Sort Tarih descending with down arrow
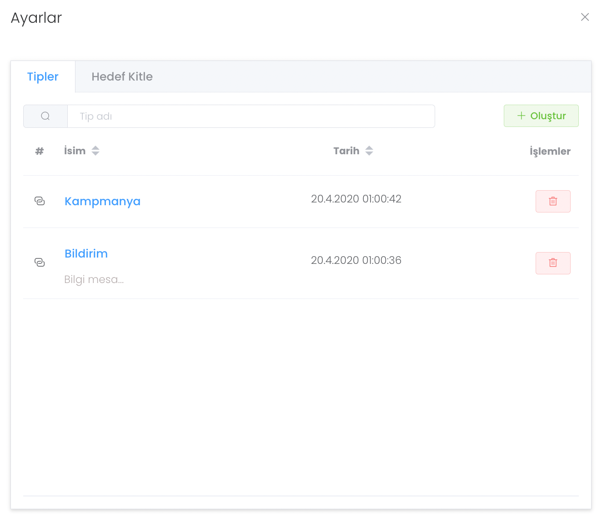Screen dimensions: 602x526 click(x=369, y=154)
